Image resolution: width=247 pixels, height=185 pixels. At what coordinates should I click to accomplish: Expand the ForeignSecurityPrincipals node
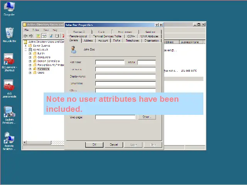pyautogui.click(x=30, y=65)
